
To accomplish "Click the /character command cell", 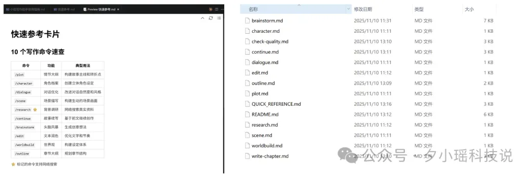I will 24,83.
